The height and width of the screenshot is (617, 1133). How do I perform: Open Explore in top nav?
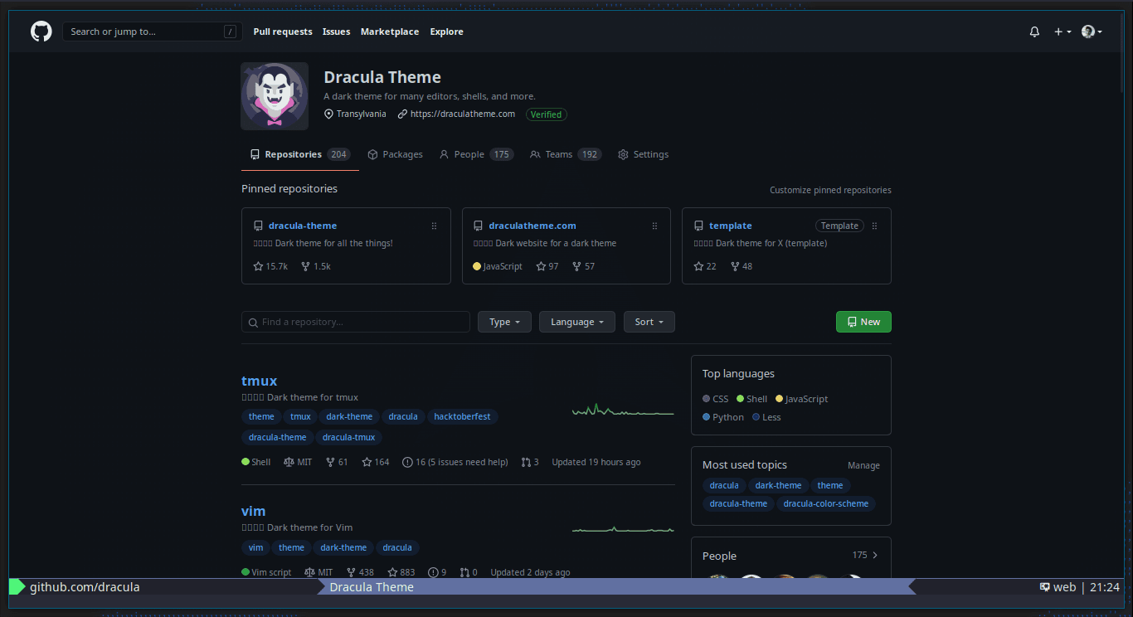point(446,32)
